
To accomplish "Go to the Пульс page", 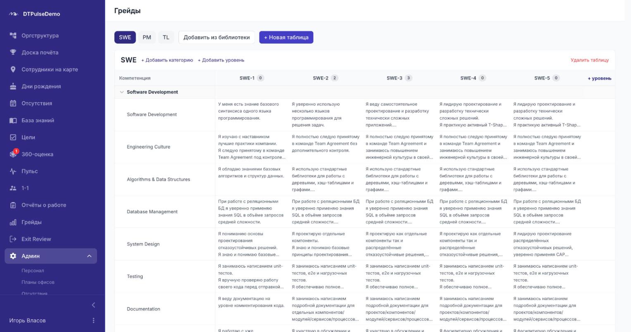I will click(x=29, y=171).
